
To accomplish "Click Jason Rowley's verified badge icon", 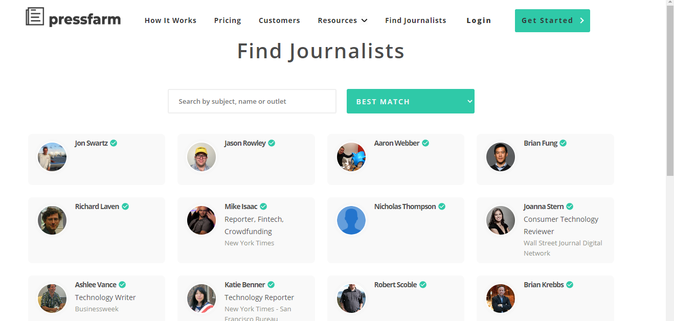I will pyautogui.click(x=272, y=143).
